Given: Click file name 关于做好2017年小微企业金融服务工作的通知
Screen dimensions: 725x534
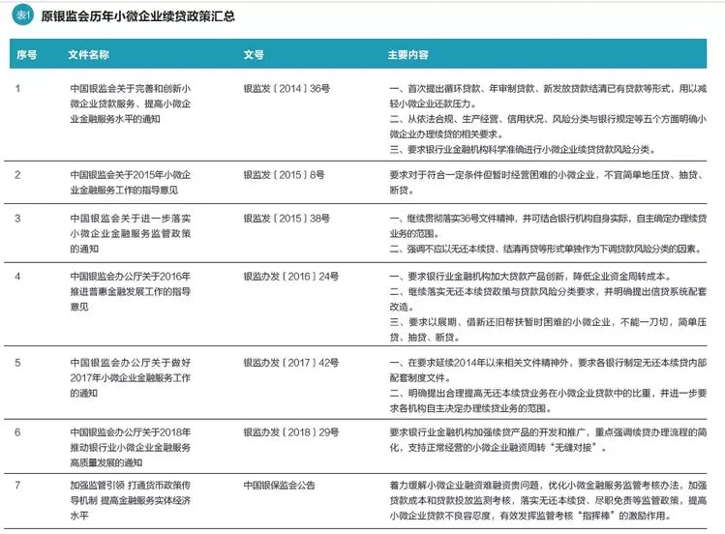Looking at the screenshot, I should coord(131,378).
